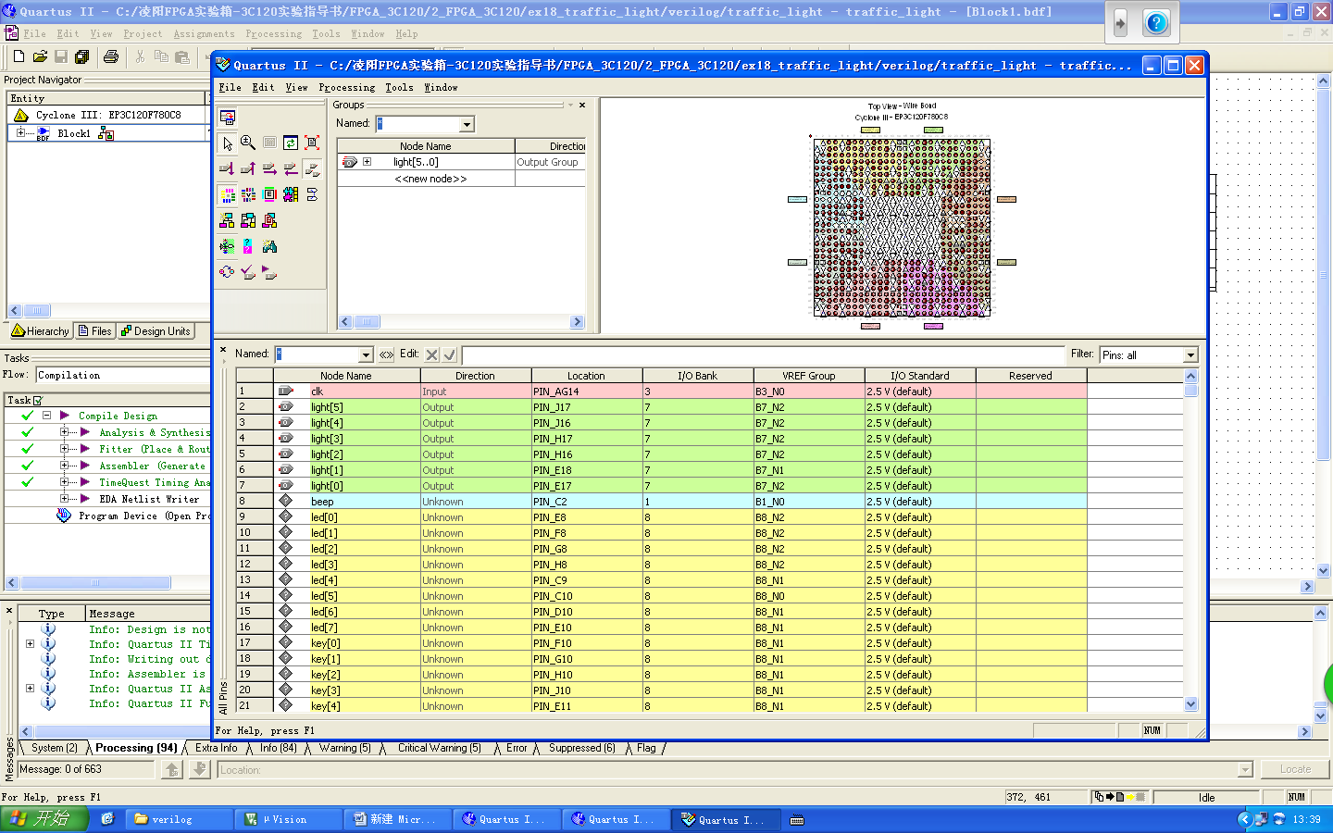Viewport: 1333px width, 833px height.
Task: Click the Save All multi-disk icon in main toolbar
Action: pos(82,56)
